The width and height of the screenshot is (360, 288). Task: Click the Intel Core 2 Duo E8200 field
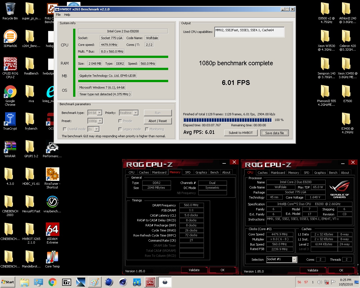[123, 31]
